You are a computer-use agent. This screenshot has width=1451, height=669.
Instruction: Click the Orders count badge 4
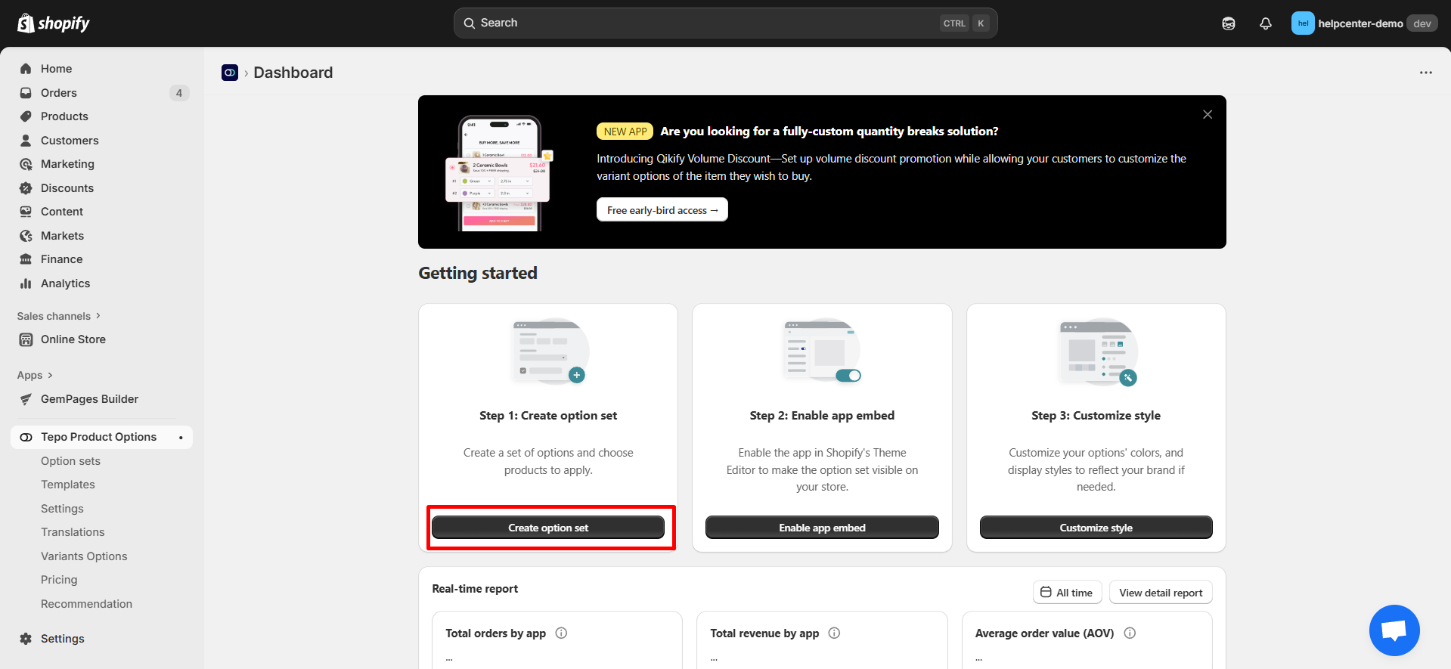click(x=179, y=93)
